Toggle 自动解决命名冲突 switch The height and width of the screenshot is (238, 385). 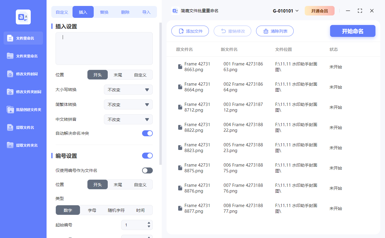[147, 133]
